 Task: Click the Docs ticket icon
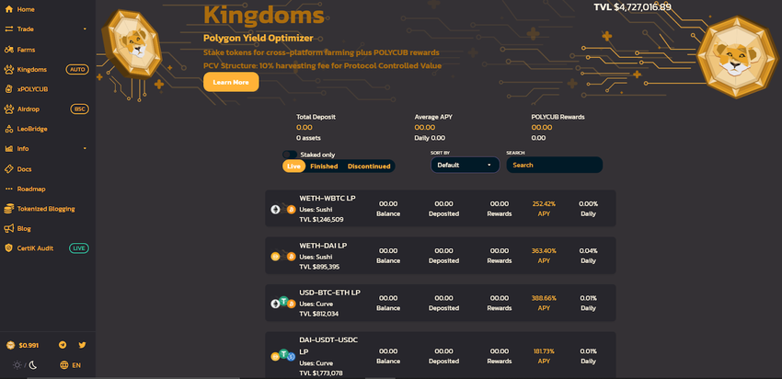(x=9, y=169)
